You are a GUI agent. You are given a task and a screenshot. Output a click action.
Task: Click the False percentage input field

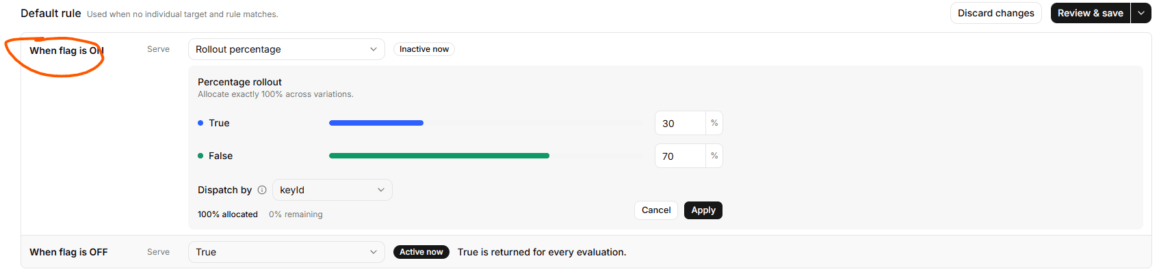680,156
